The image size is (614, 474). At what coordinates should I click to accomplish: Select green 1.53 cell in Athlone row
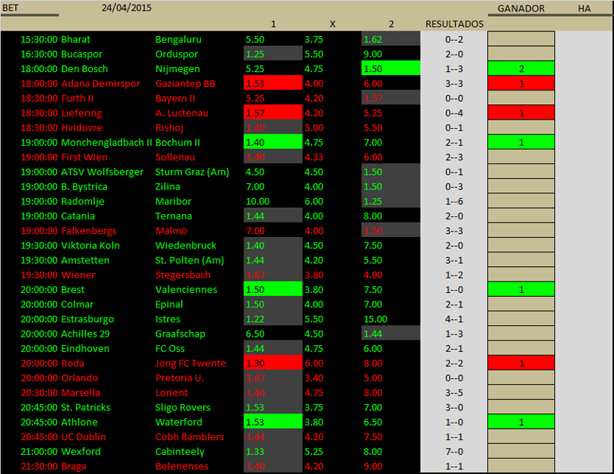pyautogui.click(x=273, y=422)
